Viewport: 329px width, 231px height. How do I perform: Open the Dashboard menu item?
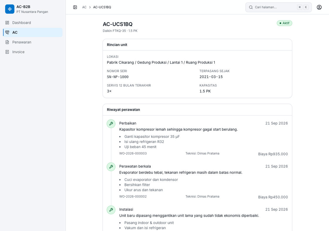tap(33, 23)
